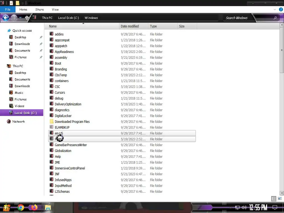Screen dimensions: 284x213
Task: Switch to the View ribbon tab
Action: (55, 9)
